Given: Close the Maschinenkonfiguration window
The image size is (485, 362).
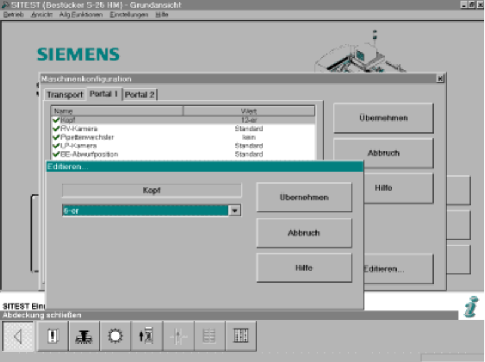Looking at the screenshot, I should tap(440, 79).
